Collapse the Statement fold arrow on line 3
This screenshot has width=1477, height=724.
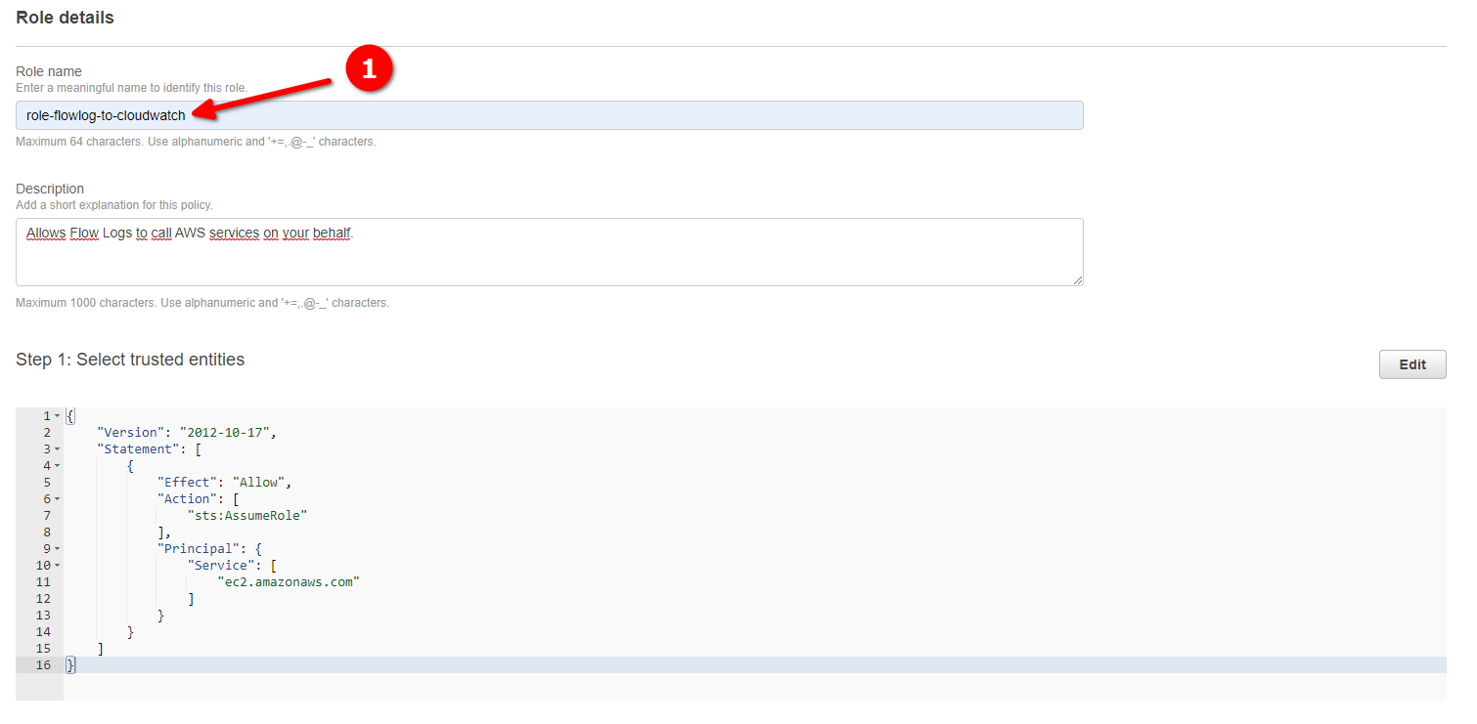(58, 449)
